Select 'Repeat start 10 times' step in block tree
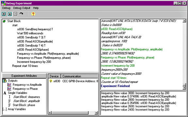The height and width of the screenshot is (117, 188). [x=25, y=66]
